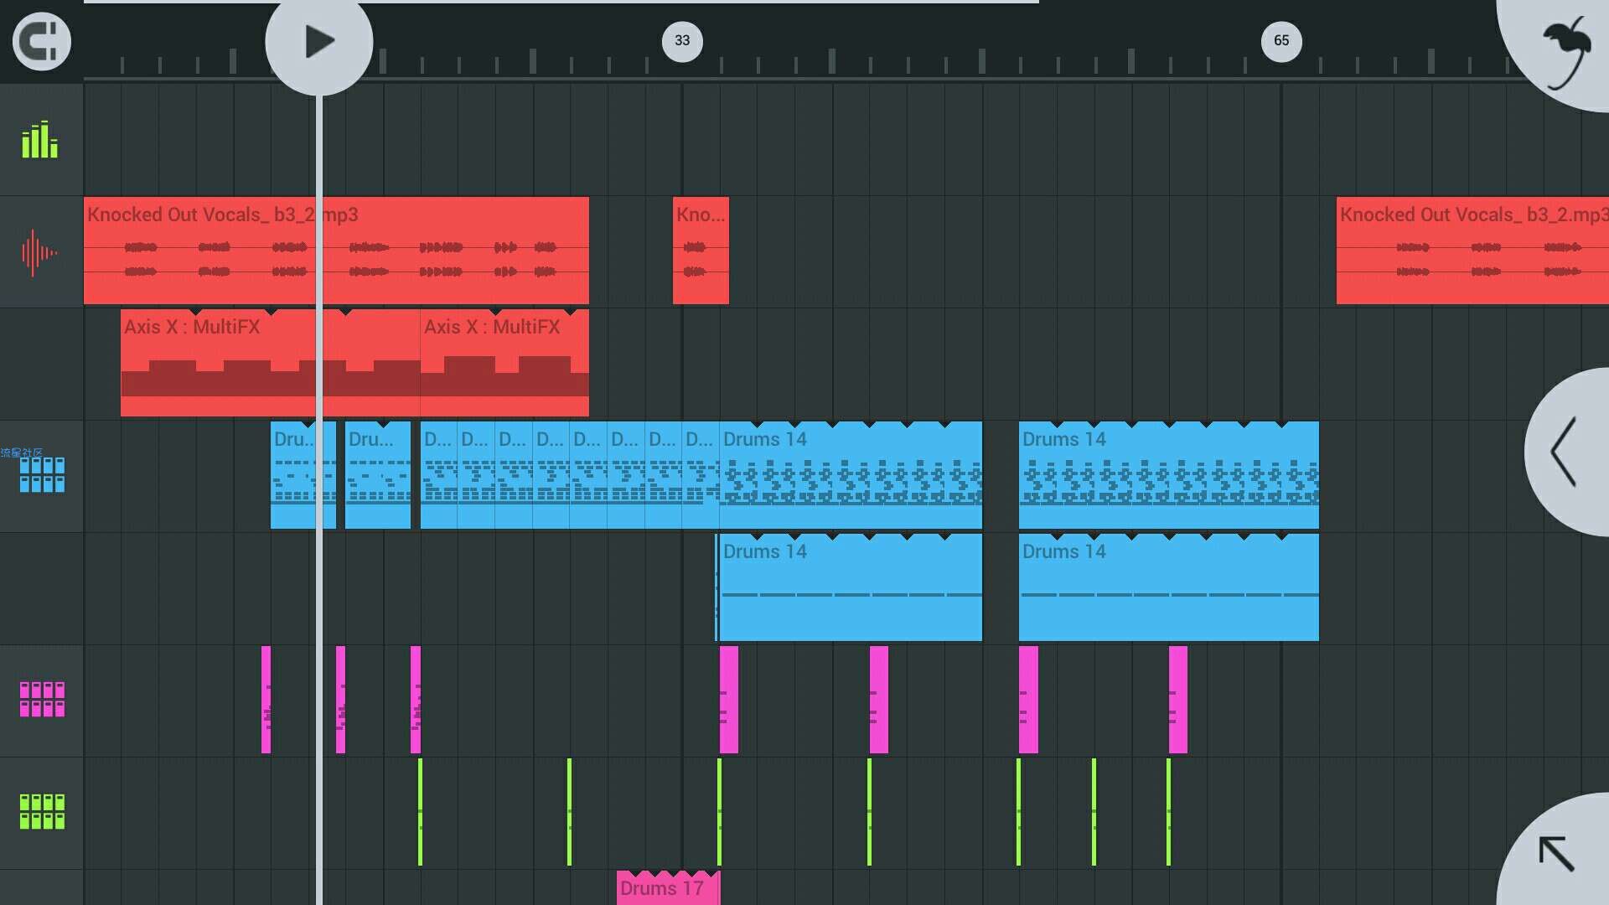Select the magenta drum pads track icon
Viewport: 1609px width, 905px height.
click(x=42, y=699)
